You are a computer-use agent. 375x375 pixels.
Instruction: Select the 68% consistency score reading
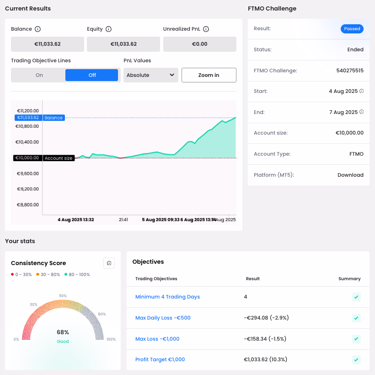(63, 332)
